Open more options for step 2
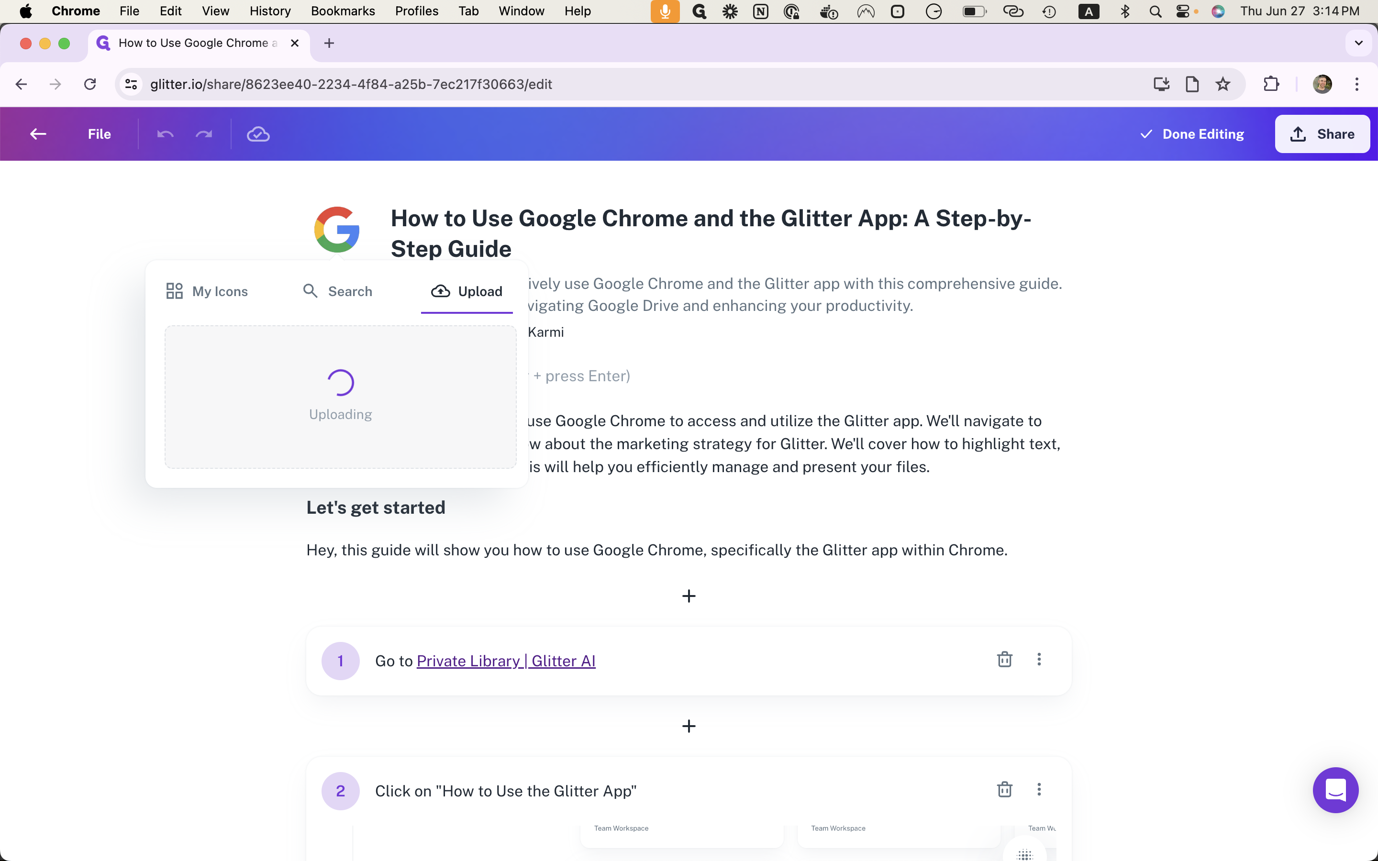 coord(1039,789)
